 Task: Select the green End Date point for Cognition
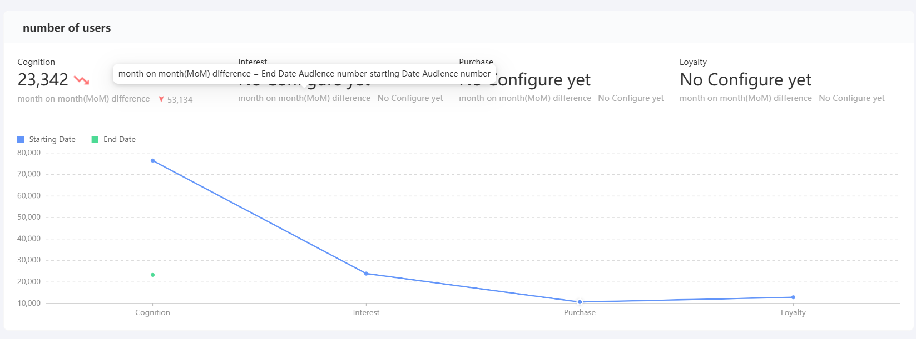pyautogui.click(x=153, y=275)
